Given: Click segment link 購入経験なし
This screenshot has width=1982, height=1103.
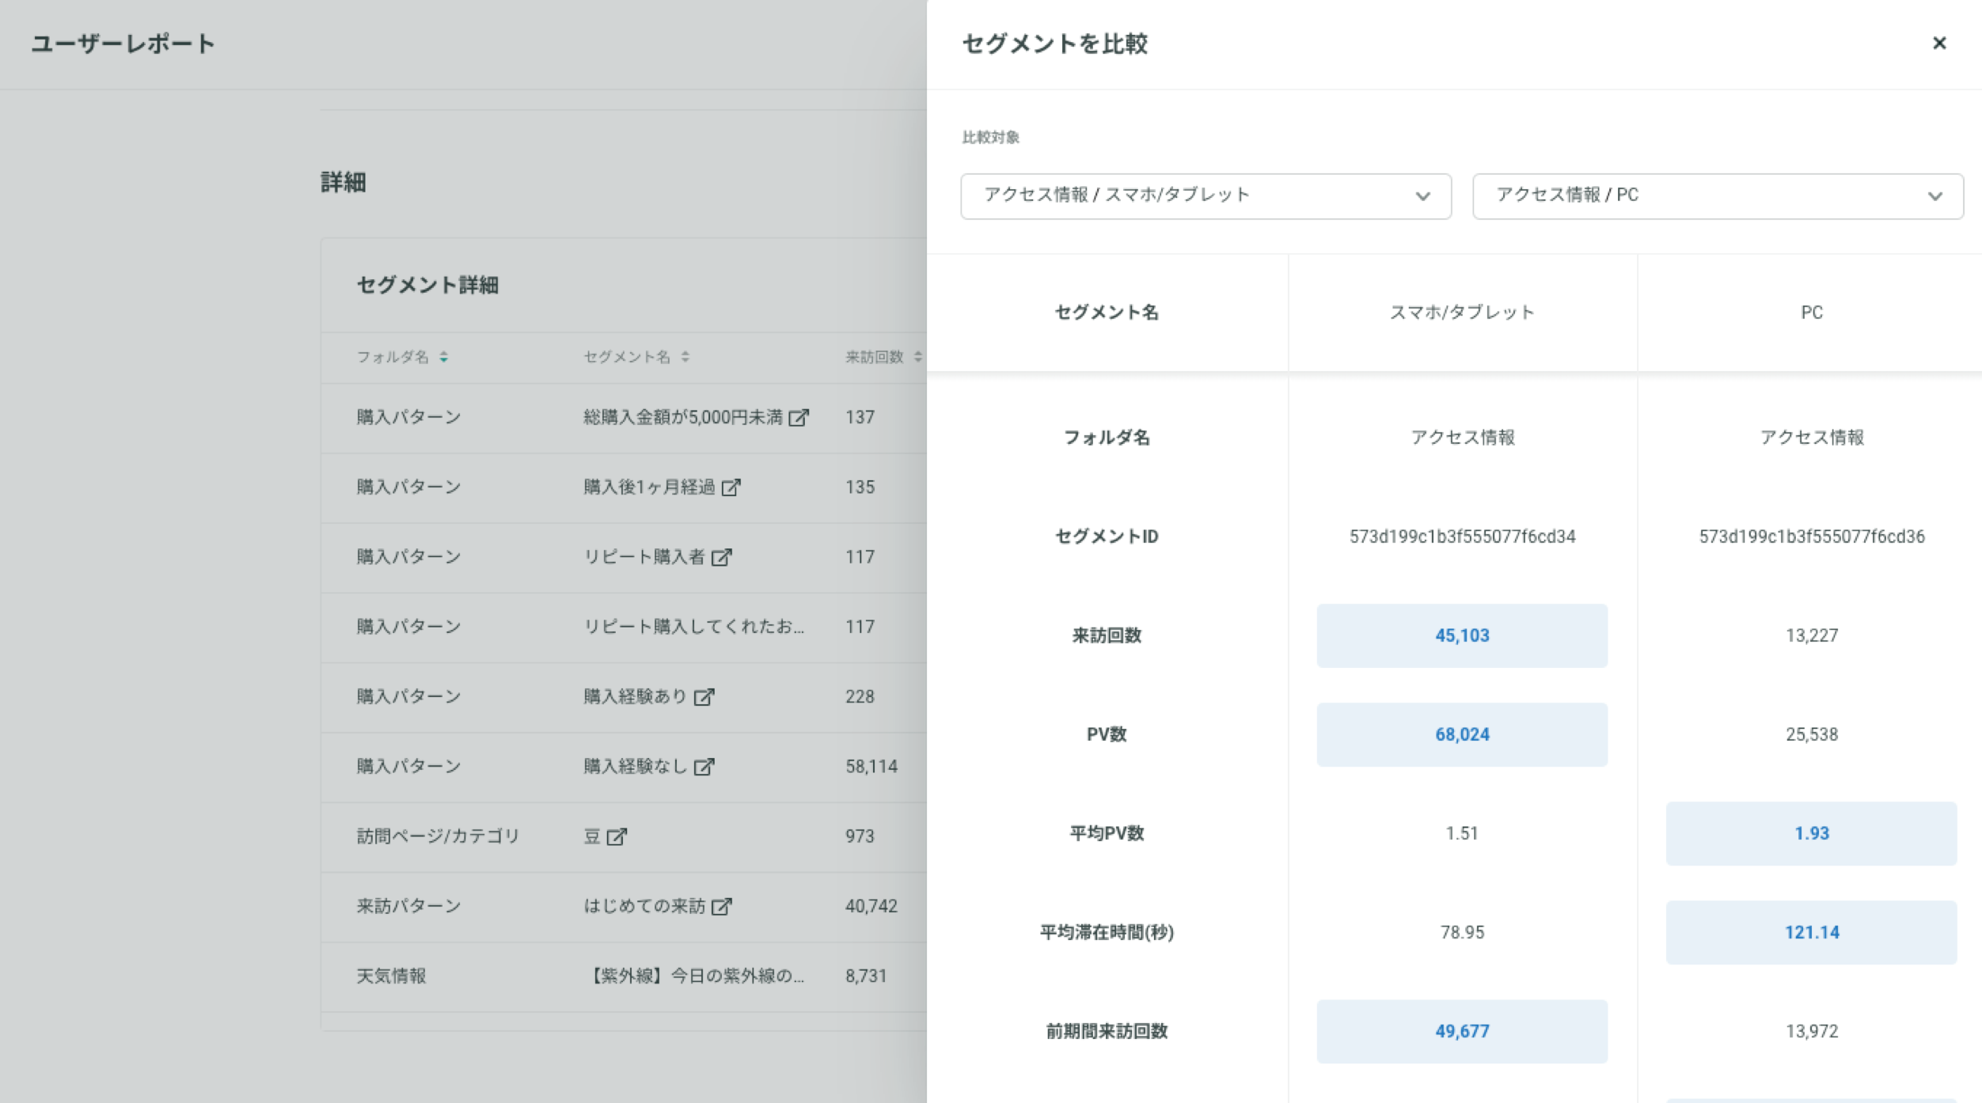Looking at the screenshot, I should (635, 766).
